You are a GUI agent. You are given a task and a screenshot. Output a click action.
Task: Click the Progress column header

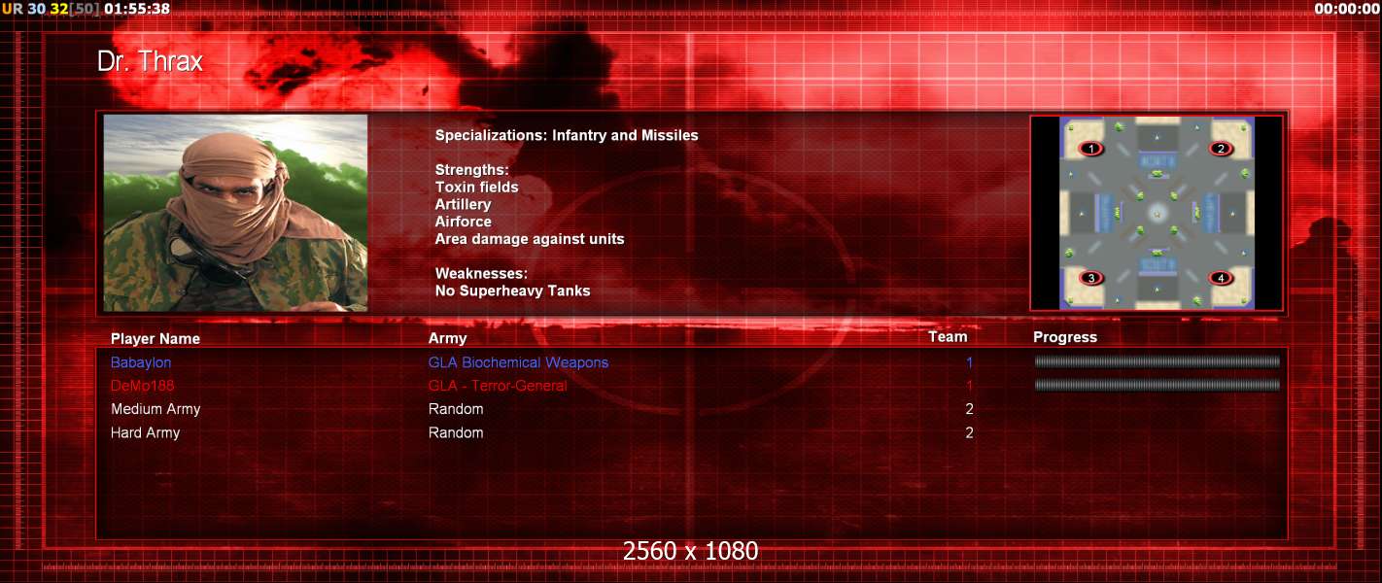coord(1065,337)
